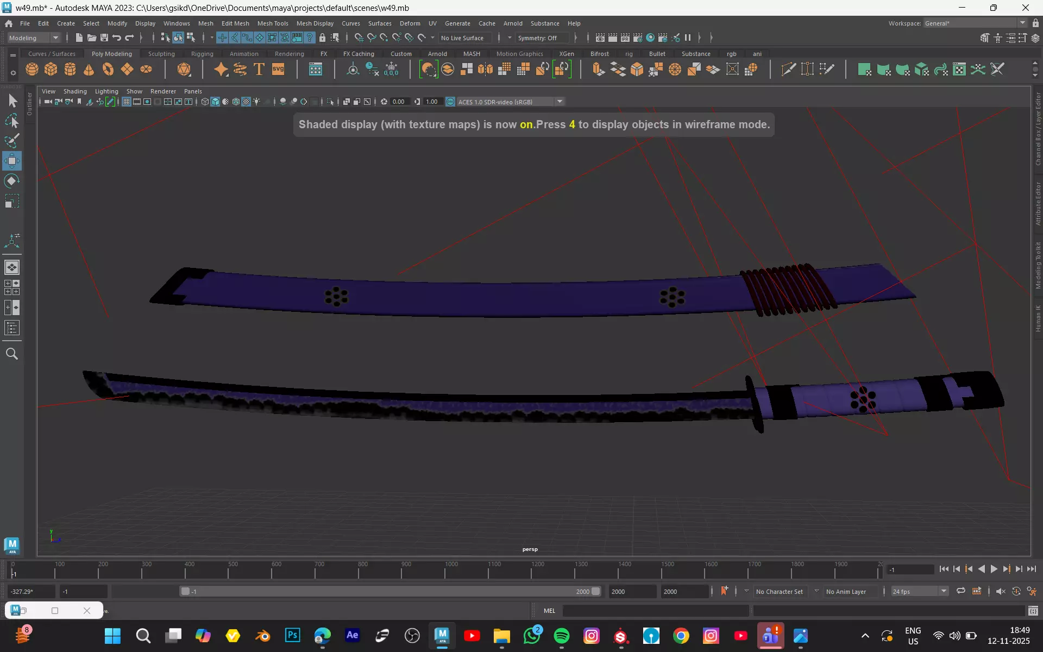Toggle snap to curves
Viewport: 1043px width, 652px height.
click(372, 37)
